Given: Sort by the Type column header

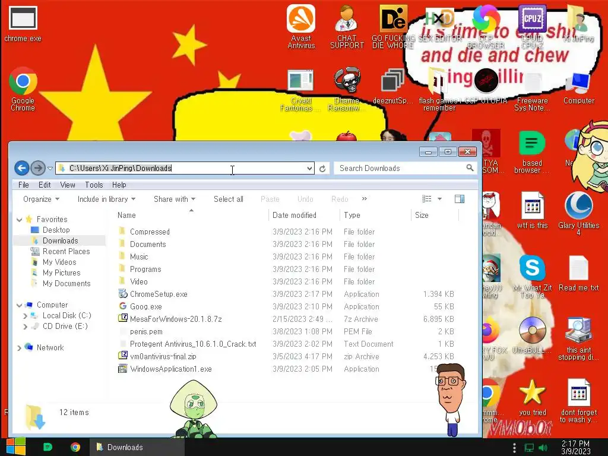Looking at the screenshot, I should 375,215.
